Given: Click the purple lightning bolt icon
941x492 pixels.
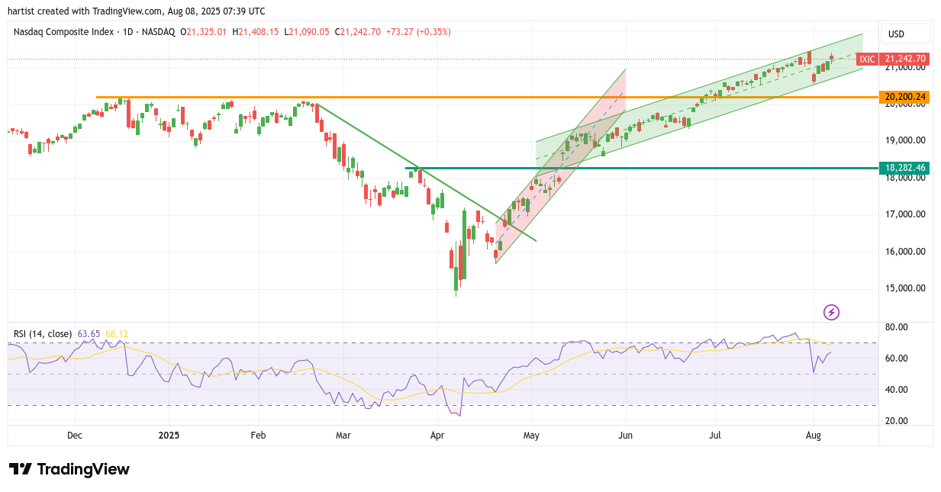Looking at the screenshot, I should pyautogui.click(x=832, y=312).
